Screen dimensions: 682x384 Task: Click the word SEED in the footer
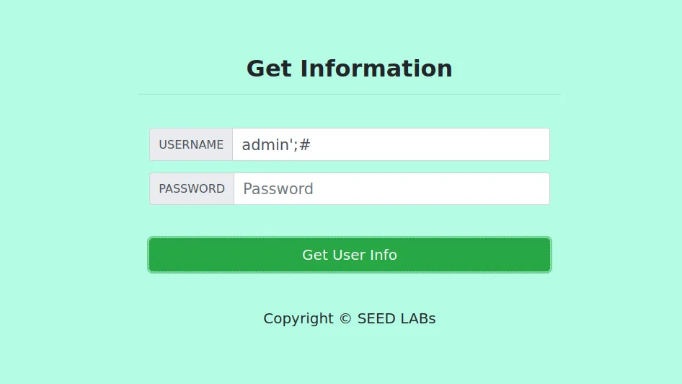pyautogui.click(x=376, y=318)
